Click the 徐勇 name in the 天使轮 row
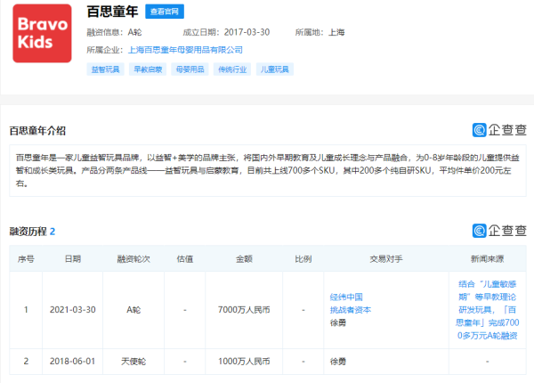Screen dimensions: 534x383 [338, 362]
